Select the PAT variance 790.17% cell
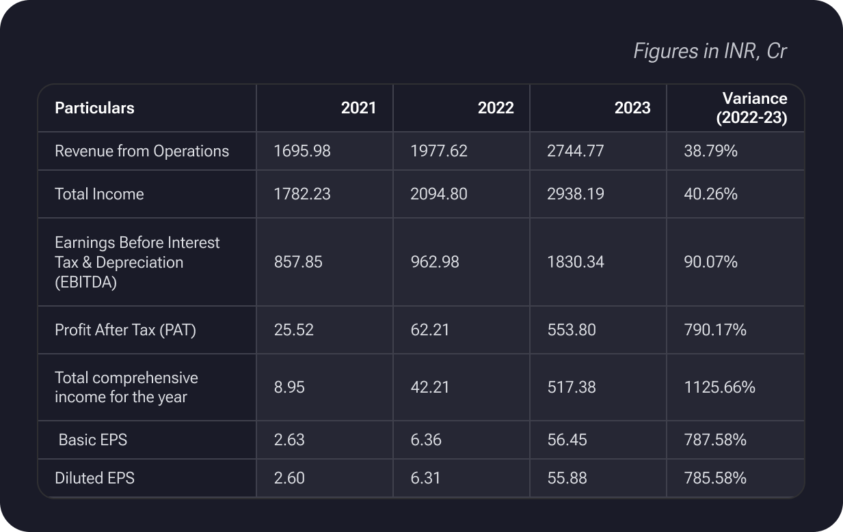Viewport: 843px width, 532px height. [x=714, y=330]
